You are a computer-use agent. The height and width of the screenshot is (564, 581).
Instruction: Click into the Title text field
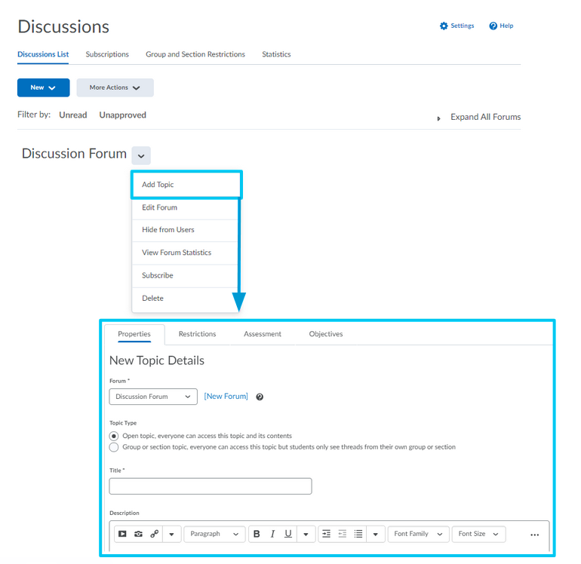[x=211, y=486]
